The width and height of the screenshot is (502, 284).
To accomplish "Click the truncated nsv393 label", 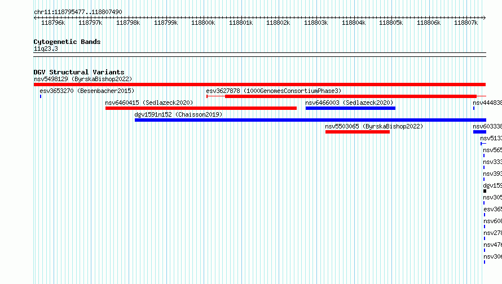I will [x=492, y=174].
